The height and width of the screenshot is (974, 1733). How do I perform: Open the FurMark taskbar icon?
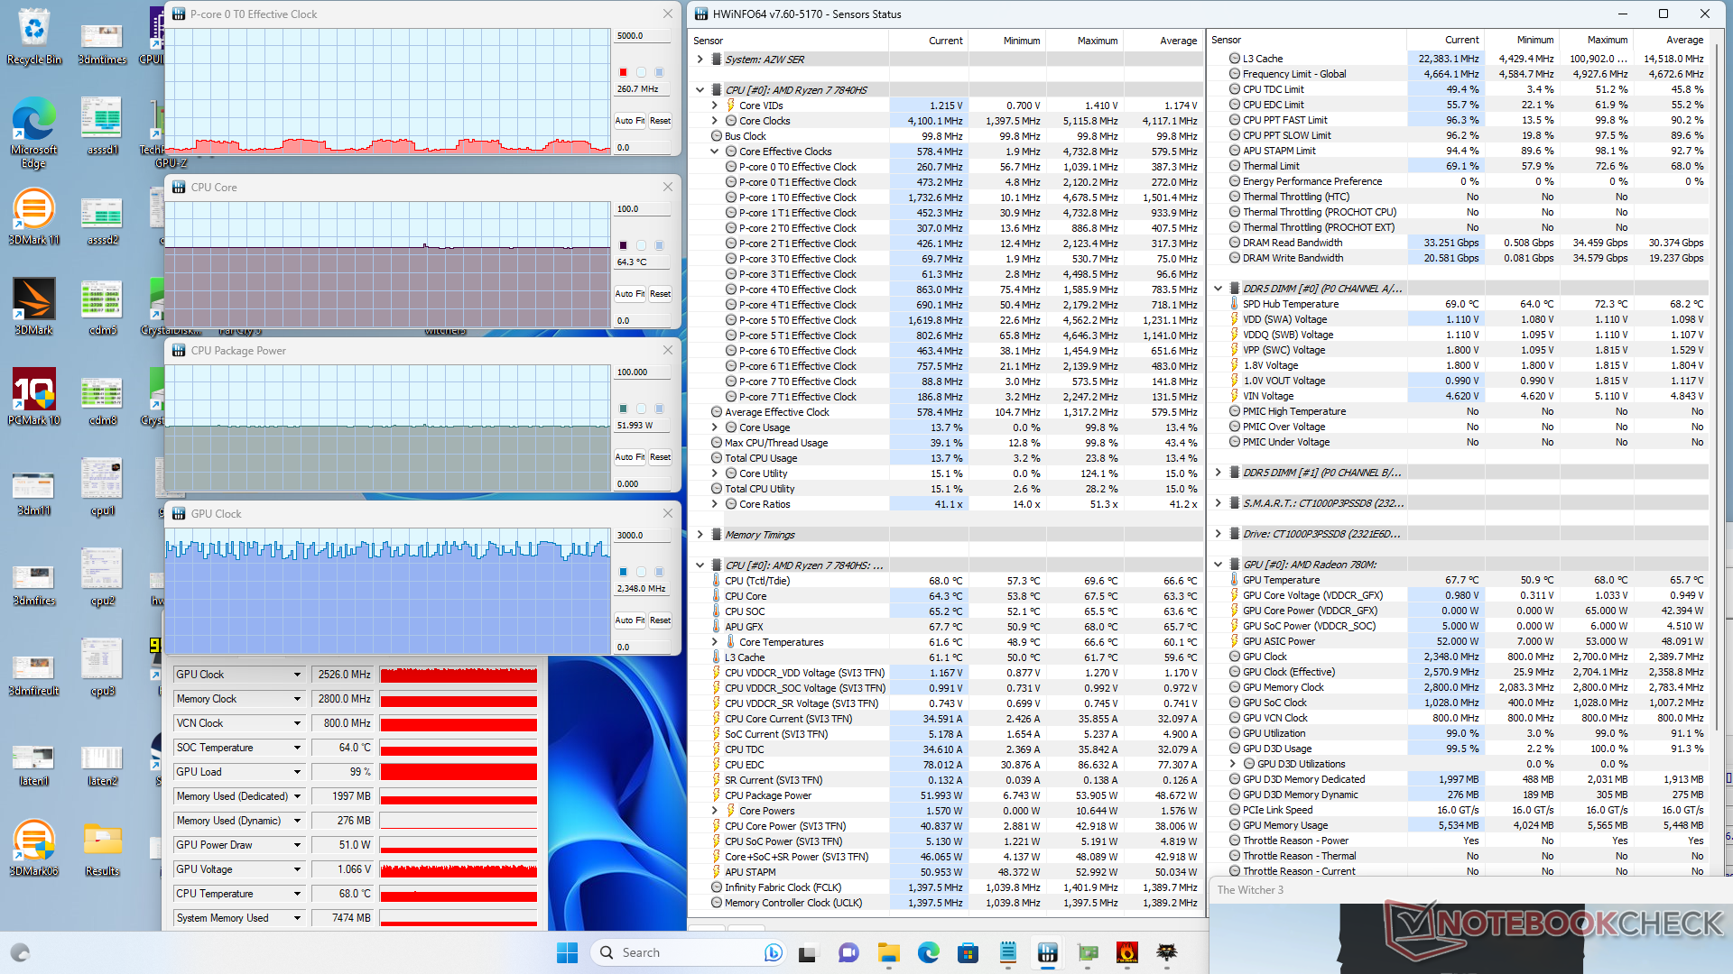click(x=1126, y=952)
